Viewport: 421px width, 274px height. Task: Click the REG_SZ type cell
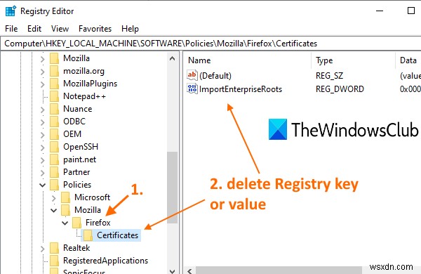330,76
